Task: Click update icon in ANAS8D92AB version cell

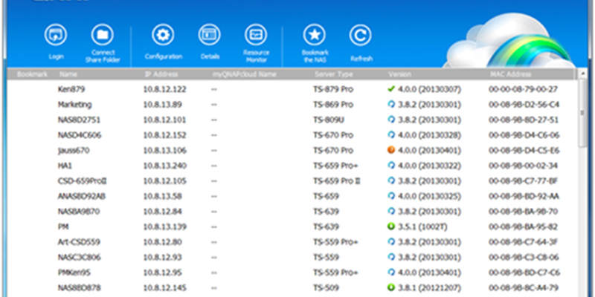Action: click(x=391, y=196)
